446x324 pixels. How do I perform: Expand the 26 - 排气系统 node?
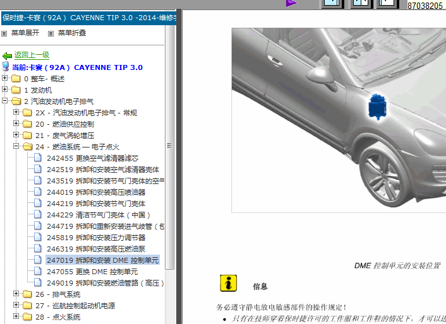pyautogui.click(x=16, y=293)
